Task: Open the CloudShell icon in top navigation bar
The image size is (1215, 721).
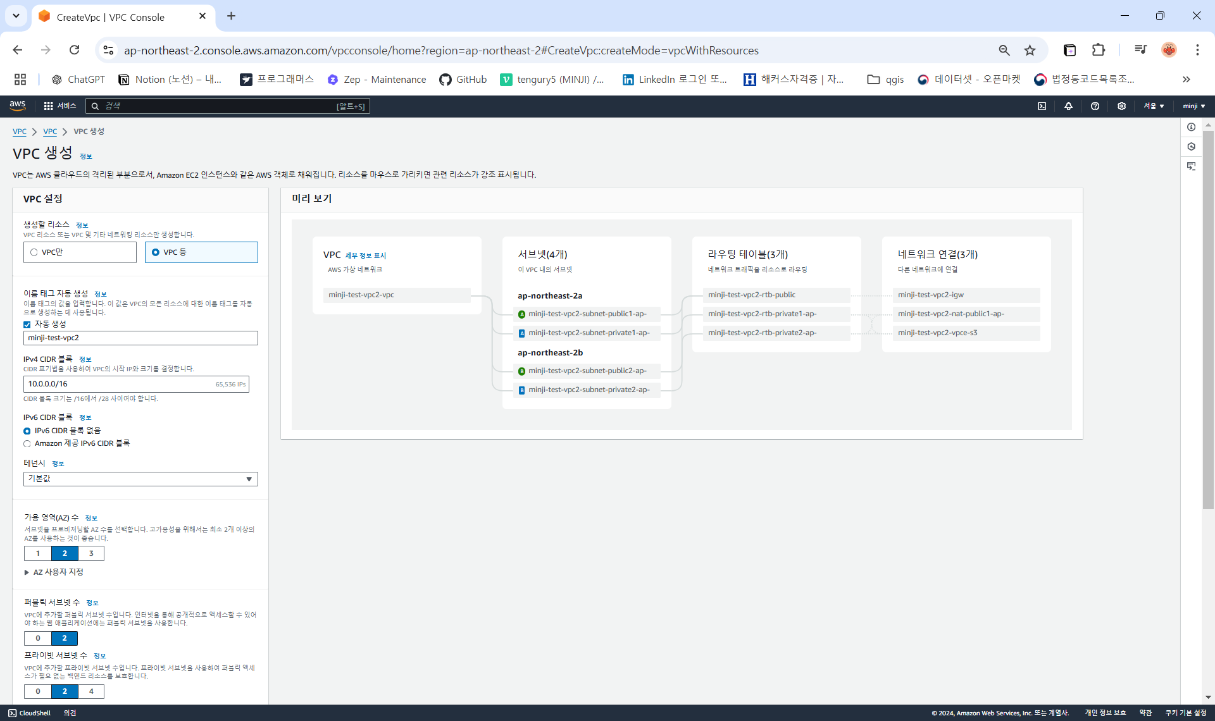Action: pos(1042,106)
